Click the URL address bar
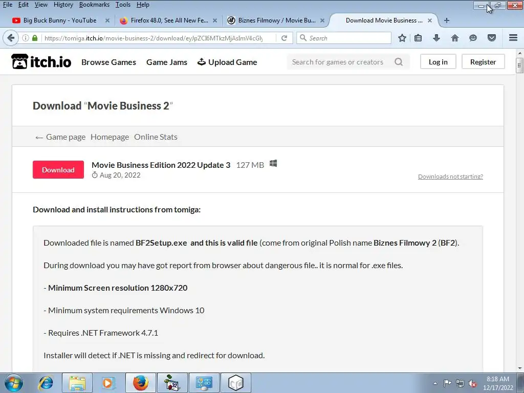 tap(154, 38)
